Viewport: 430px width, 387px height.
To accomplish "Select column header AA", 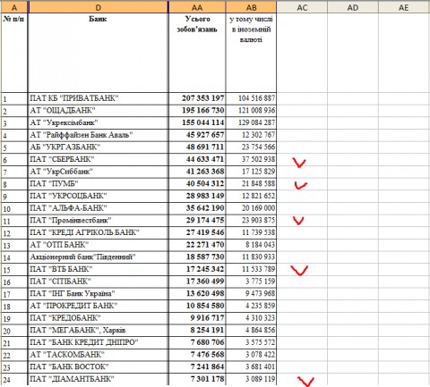I will coord(197,7).
